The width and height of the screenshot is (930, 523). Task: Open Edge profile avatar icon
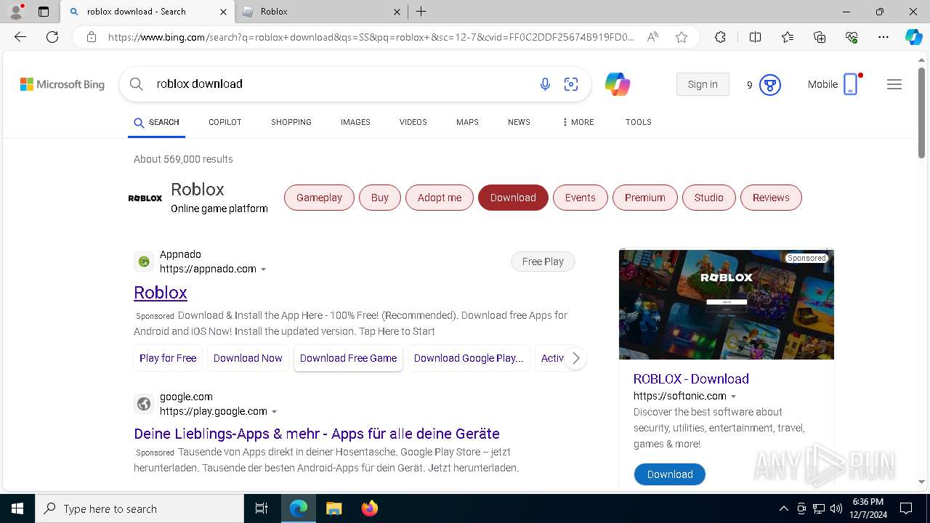16,12
